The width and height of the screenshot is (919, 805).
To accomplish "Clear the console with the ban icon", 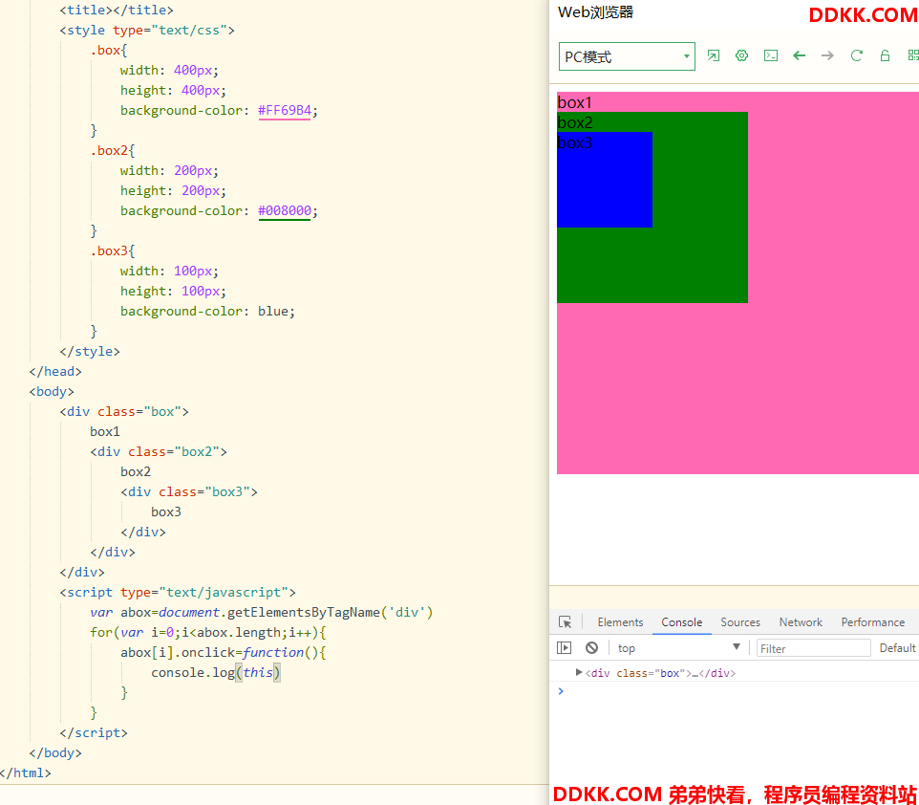I will coord(592,648).
